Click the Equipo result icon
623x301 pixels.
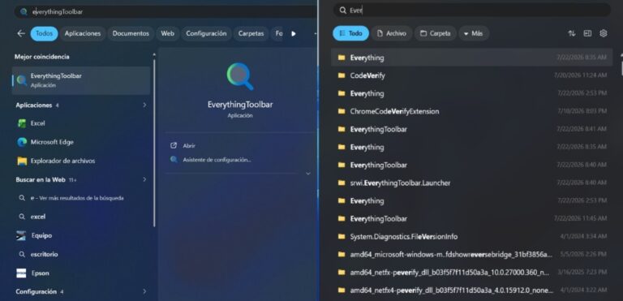click(x=21, y=235)
